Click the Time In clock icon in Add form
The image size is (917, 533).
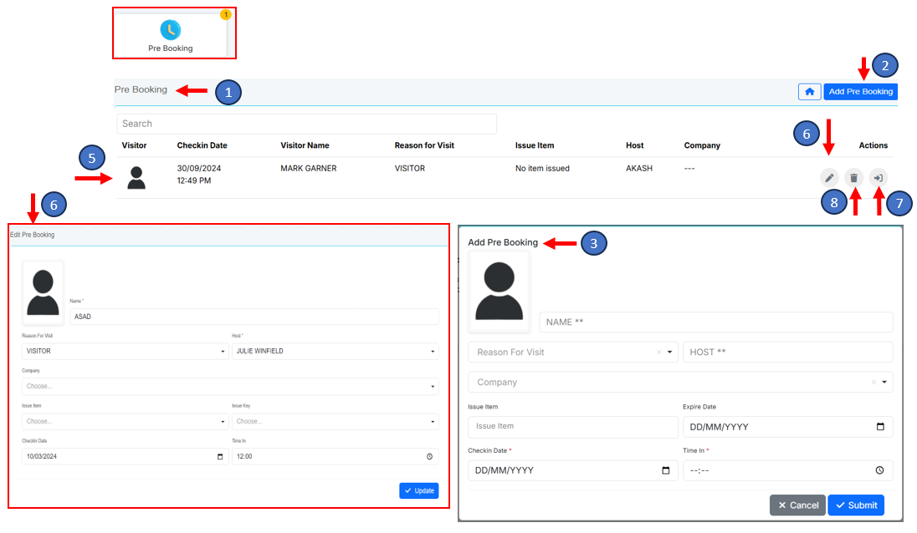click(x=880, y=470)
